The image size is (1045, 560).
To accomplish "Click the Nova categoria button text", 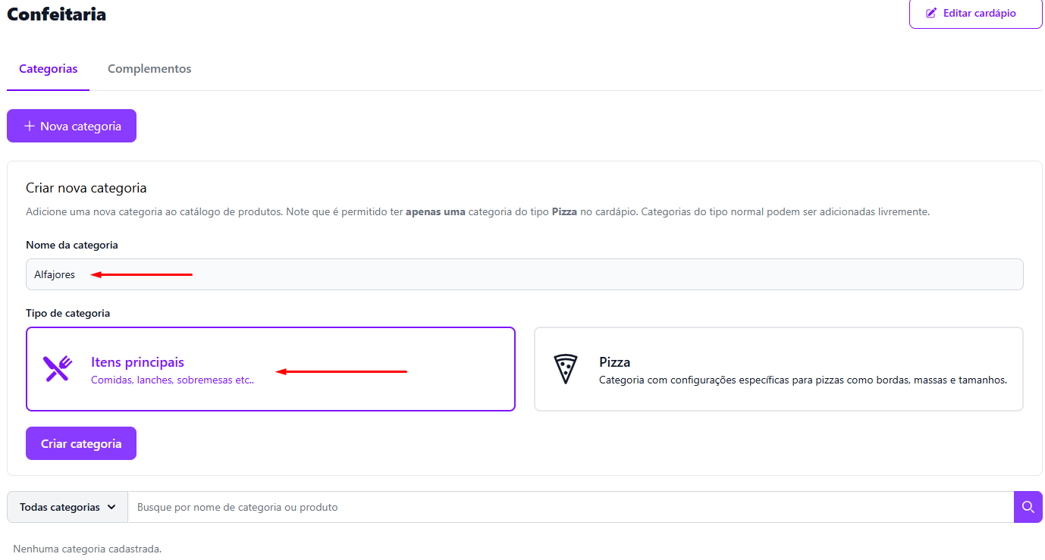I will tap(80, 127).
